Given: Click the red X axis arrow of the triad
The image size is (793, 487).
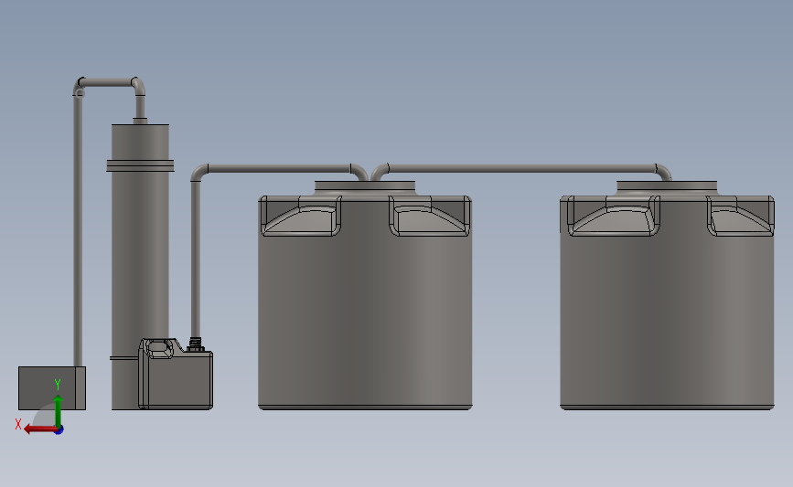Looking at the screenshot, I should 39,429.
